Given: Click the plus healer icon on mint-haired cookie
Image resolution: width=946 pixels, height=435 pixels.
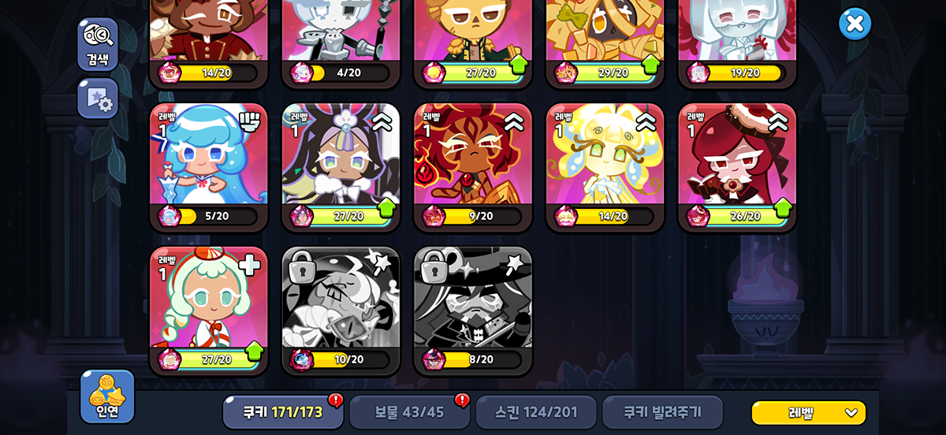Looking at the screenshot, I should pyautogui.click(x=250, y=266).
